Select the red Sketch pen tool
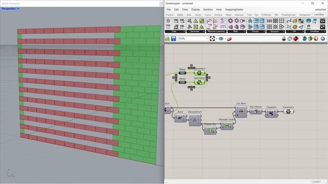 click(x=230, y=39)
